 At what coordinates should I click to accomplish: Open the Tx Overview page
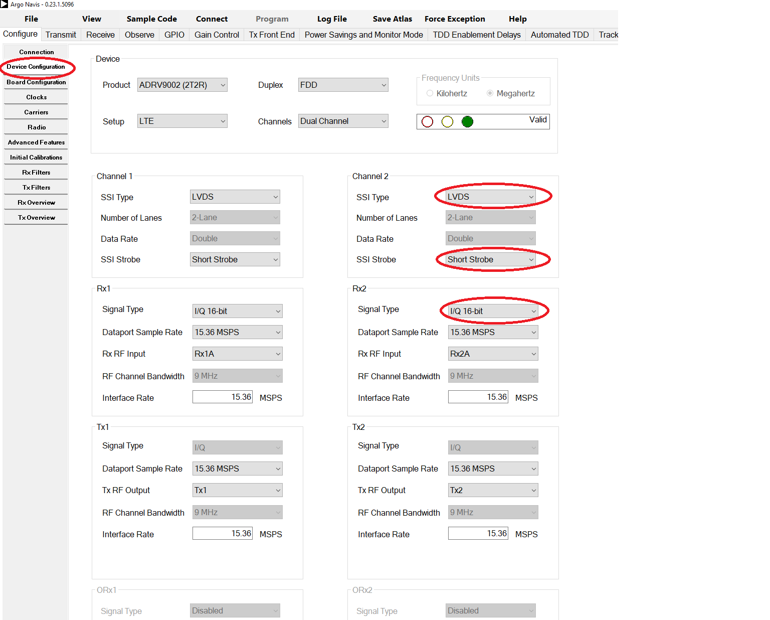coord(36,217)
